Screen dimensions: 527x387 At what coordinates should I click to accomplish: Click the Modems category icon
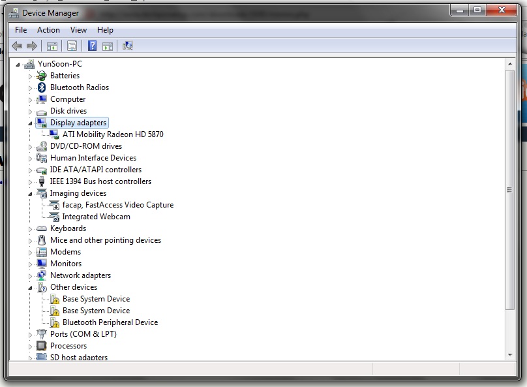pos(41,252)
